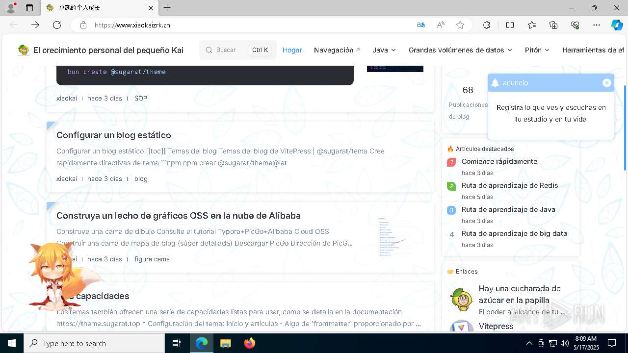This screenshot has height=353, width=628.
Task: Open Browser essentials heart icon
Action: point(575,25)
